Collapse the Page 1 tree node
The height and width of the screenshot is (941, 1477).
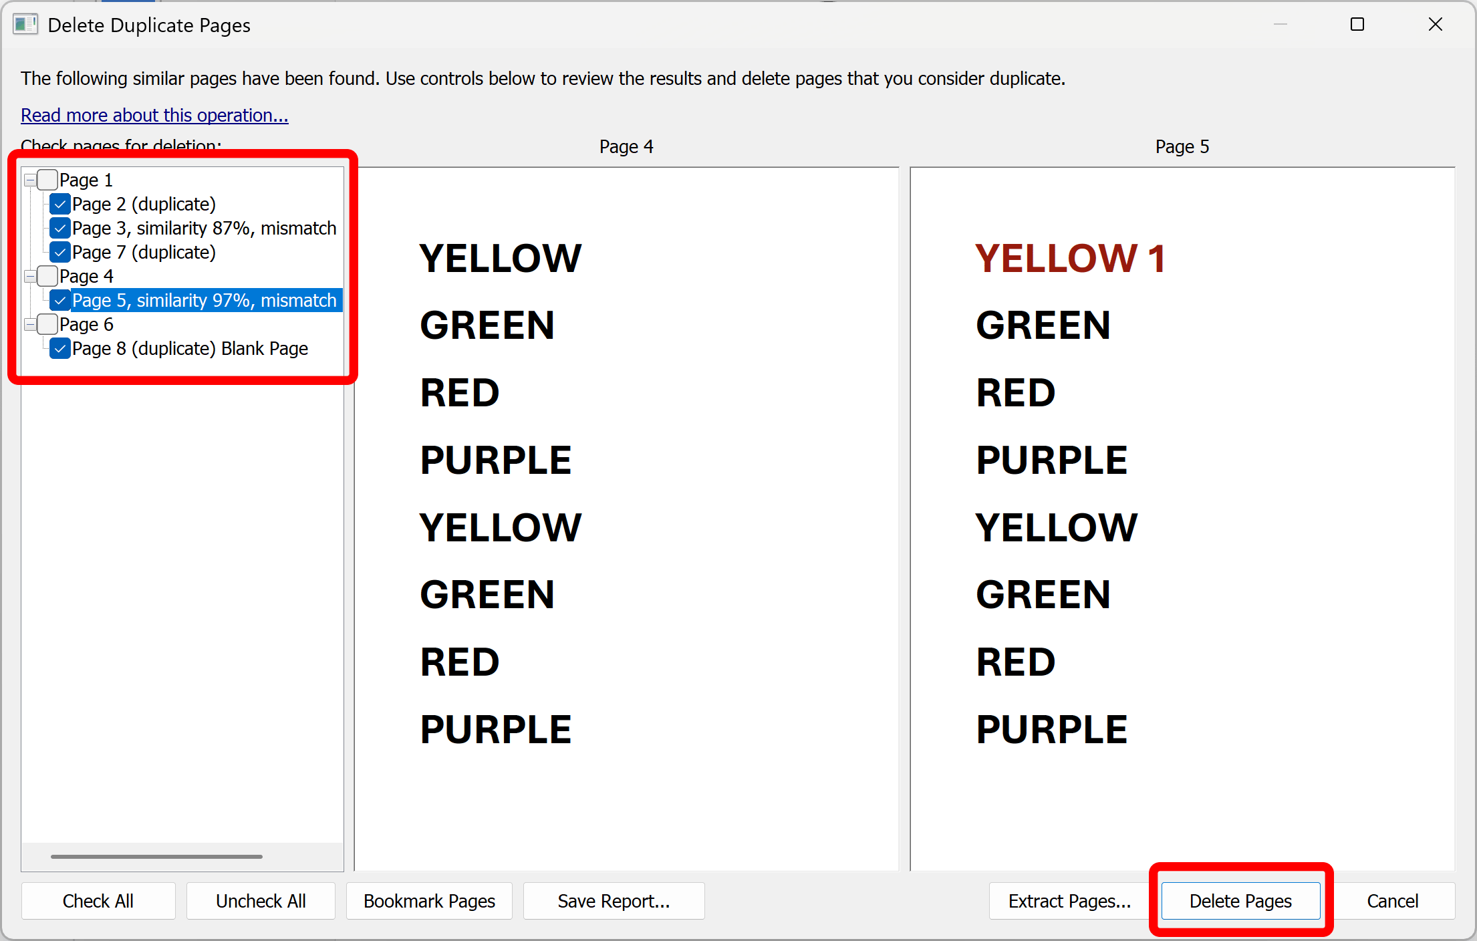(31, 179)
